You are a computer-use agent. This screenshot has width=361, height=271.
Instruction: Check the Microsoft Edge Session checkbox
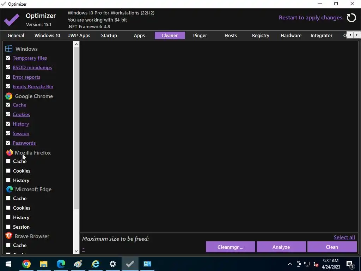(8, 227)
